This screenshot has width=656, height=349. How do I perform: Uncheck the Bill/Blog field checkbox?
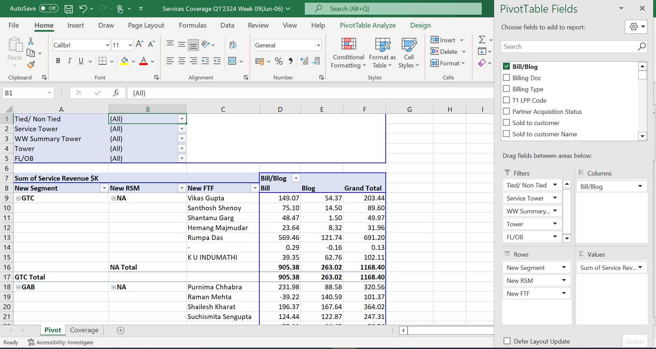(506, 66)
